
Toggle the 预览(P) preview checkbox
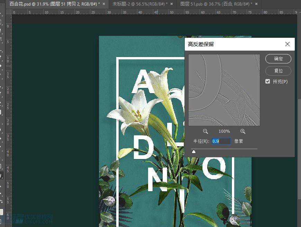pos(267,81)
